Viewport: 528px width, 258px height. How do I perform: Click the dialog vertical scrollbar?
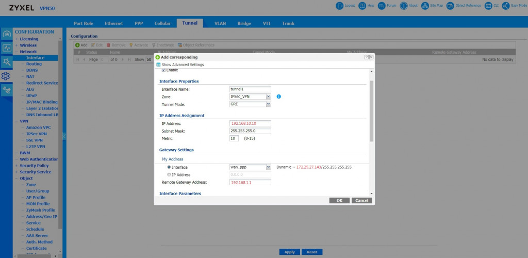pos(371,111)
